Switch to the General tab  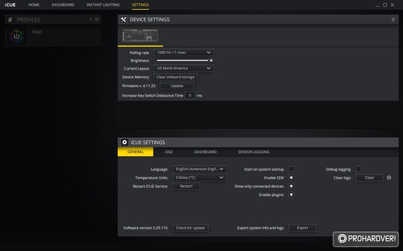(135, 152)
